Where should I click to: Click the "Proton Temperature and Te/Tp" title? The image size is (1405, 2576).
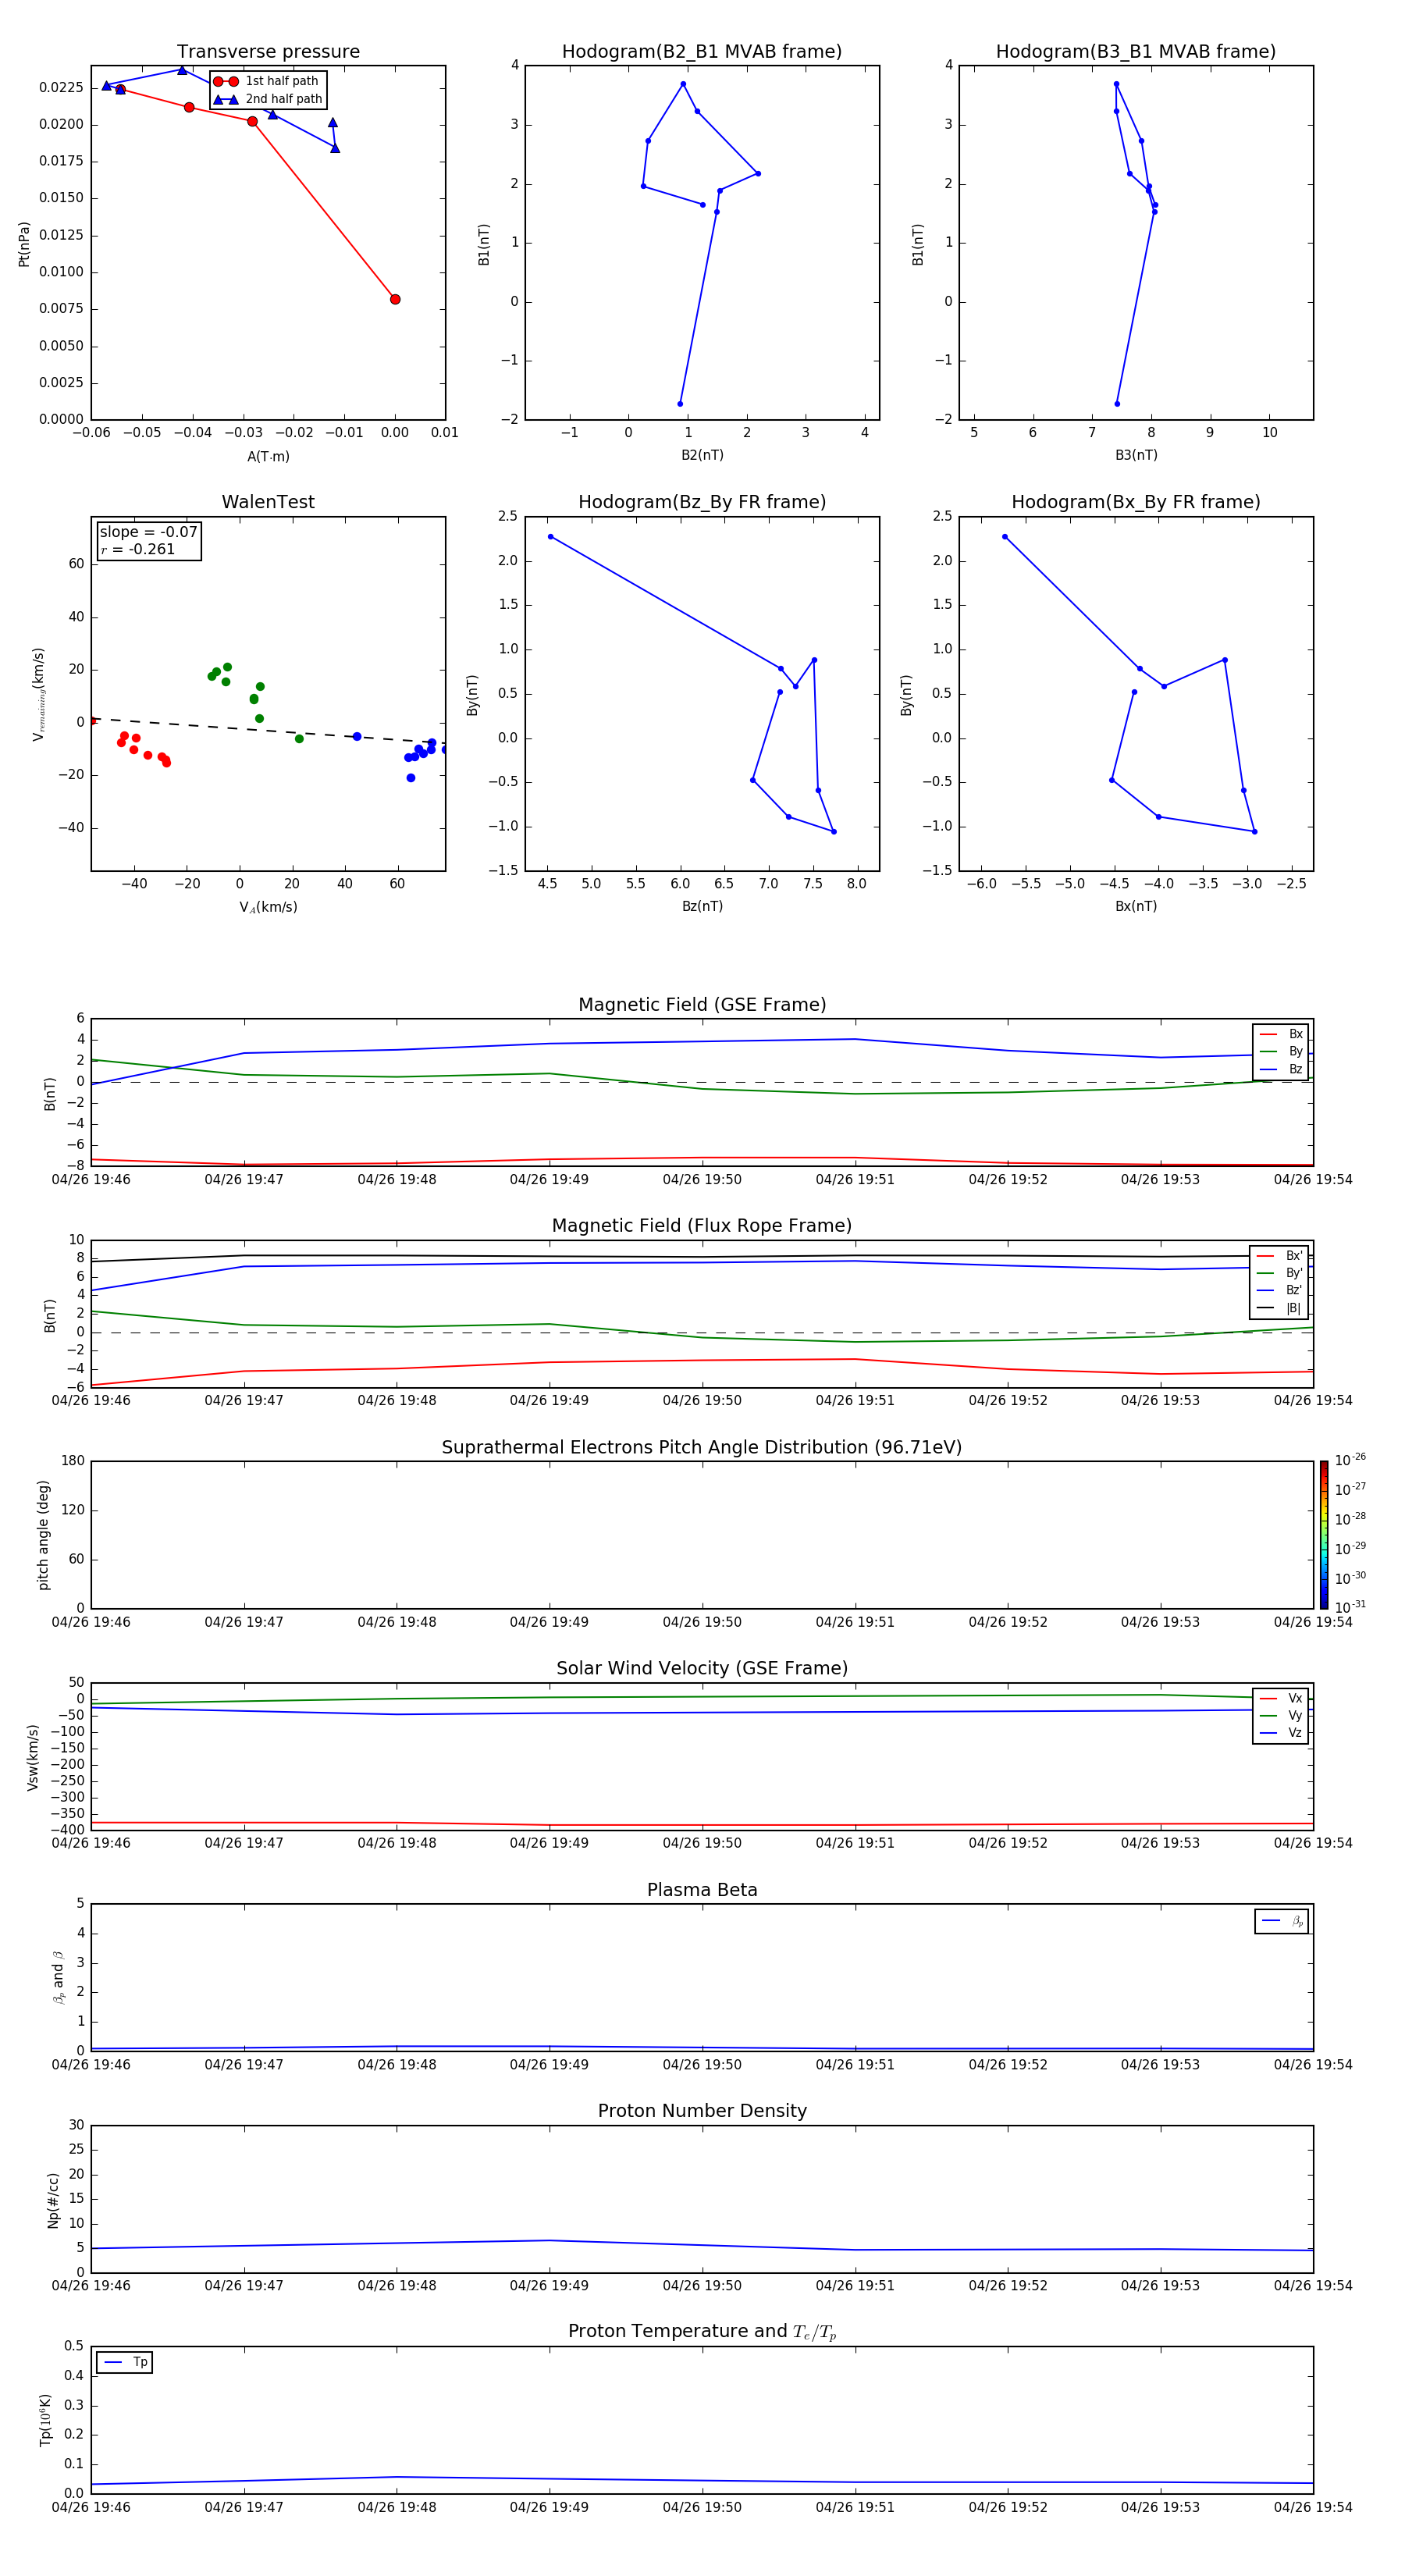(702, 2332)
